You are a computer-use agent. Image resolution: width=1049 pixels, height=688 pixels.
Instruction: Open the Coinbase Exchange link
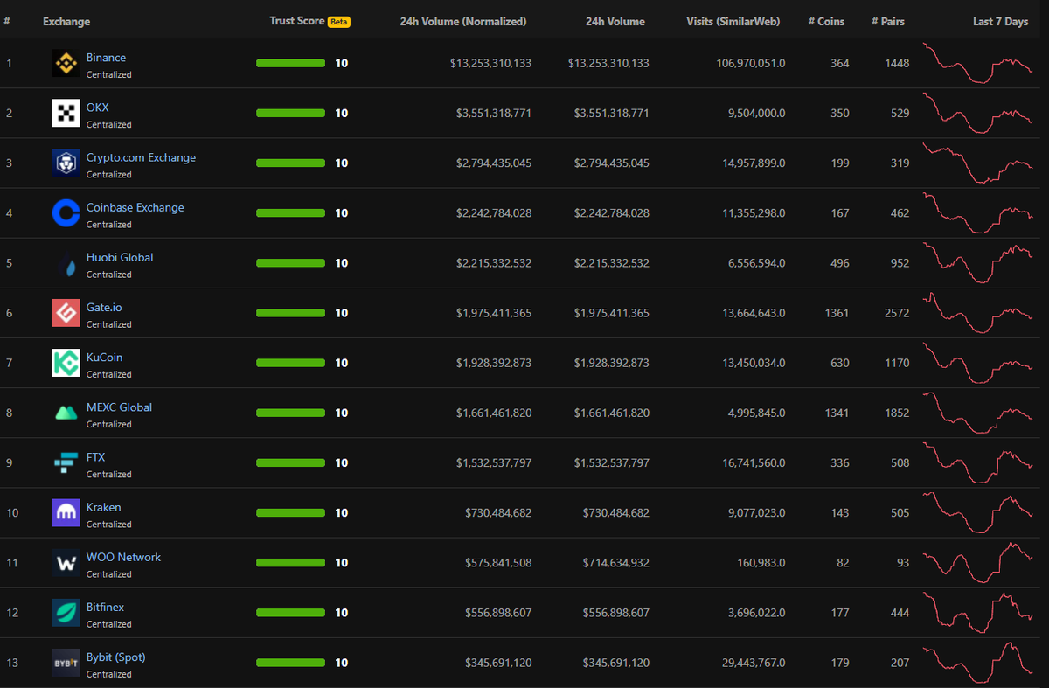[135, 207]
